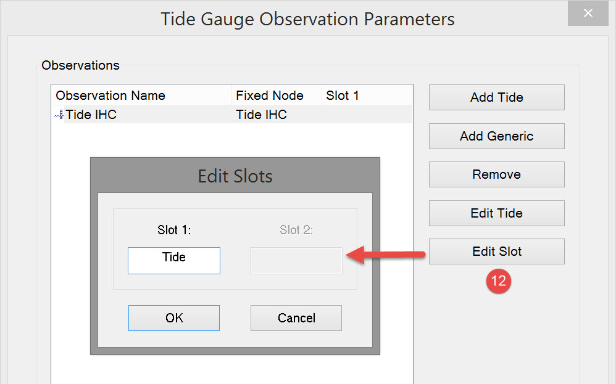The width and height of the screenshot is (616, 384).
Task: Click the red step 12 badge
Action: point(498,281)
